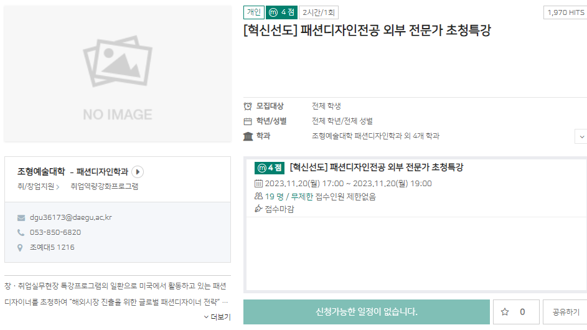
Task: Select the schedule card title 패션디자인전공 외부 전문가 초청특강
Action: click(376, 167)
